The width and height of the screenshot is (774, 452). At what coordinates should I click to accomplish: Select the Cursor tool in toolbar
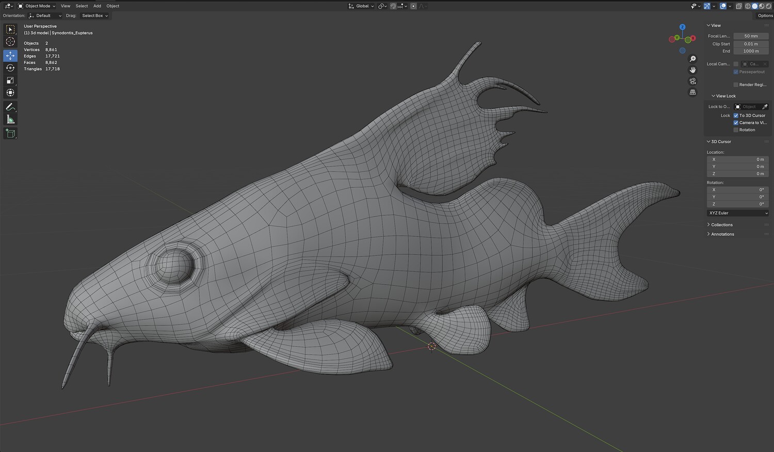[x=10, y=42]
